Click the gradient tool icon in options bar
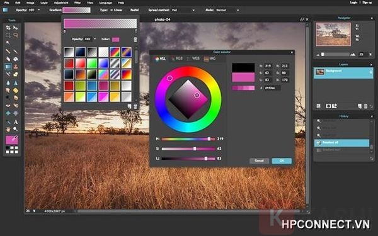 coord(5,10)
